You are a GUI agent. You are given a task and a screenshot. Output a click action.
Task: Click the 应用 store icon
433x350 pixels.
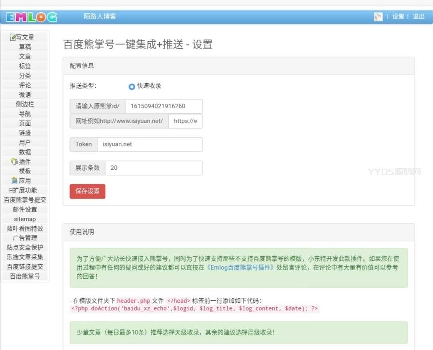pyautogui.click(x=14, y=181)
